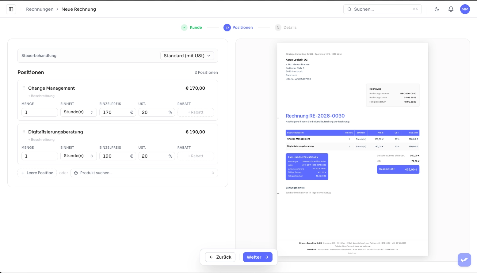Open the Positionen step

tap(238, 28)
